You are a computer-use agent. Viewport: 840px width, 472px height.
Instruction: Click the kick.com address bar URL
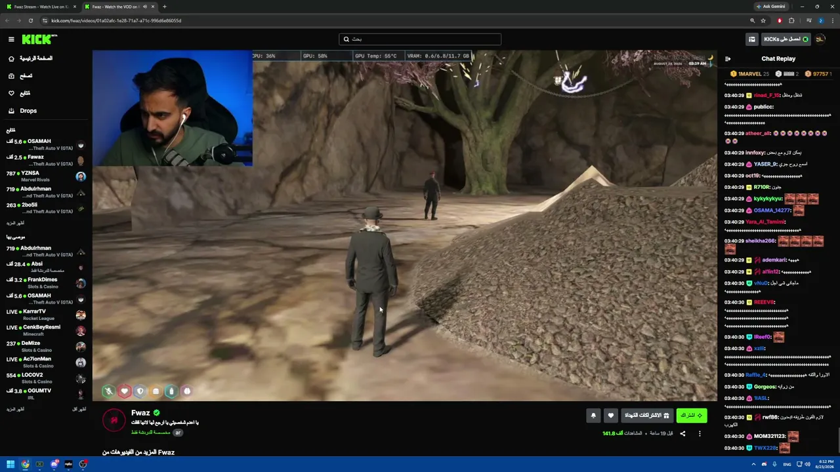tap(116, 20)
